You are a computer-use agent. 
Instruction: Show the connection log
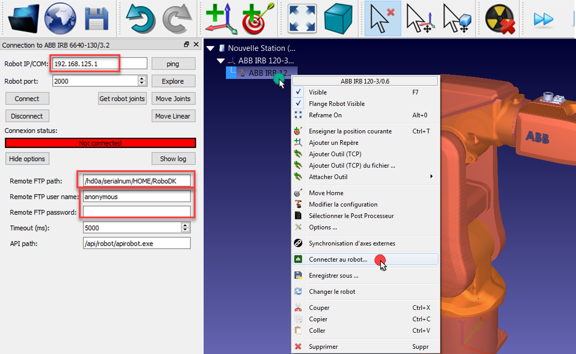click(173, 159)
